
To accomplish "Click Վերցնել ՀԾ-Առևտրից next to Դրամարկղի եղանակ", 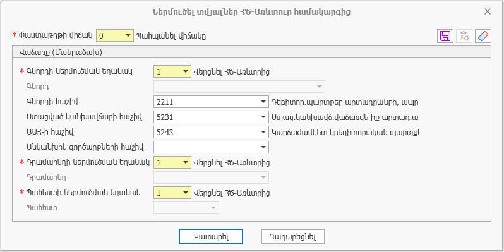I will (231, 163).
